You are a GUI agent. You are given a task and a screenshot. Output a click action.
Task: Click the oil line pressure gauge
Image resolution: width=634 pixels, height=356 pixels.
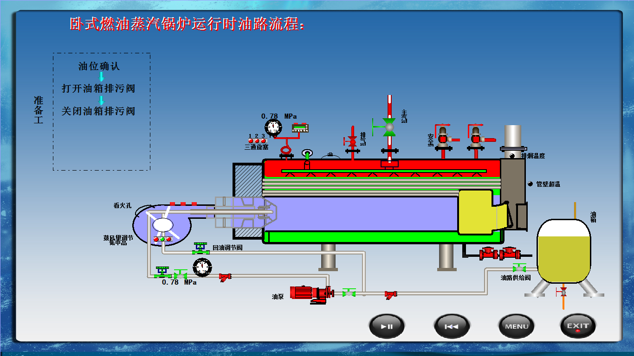pos(202,267)
